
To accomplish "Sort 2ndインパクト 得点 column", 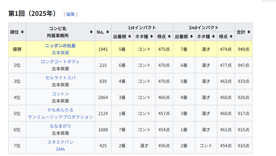I will [231, 36].
